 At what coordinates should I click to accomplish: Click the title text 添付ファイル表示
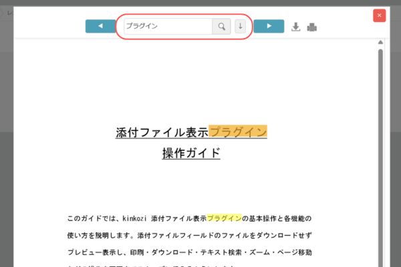(x=162, y=132)
